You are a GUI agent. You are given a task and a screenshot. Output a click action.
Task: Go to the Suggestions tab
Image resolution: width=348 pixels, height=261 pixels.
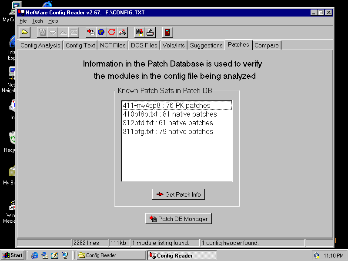pyautogui.click(x=206, y=46)
